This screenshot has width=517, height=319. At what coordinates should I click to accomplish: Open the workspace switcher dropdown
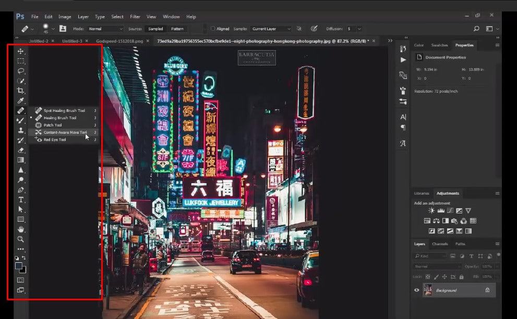pos(491,29)
